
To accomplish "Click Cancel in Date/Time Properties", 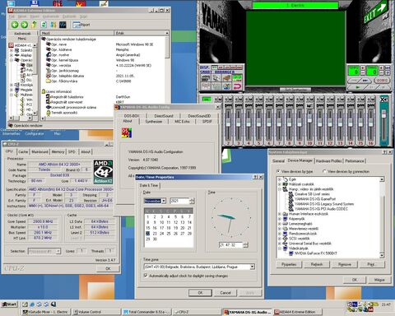I will click(225, 293).
